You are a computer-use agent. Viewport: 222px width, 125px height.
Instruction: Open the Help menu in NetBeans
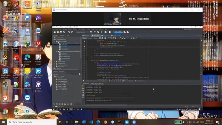pos(106,29)
